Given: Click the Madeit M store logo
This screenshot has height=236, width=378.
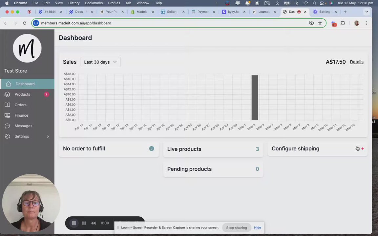Looking at the screenshot, I should [27, 48].
